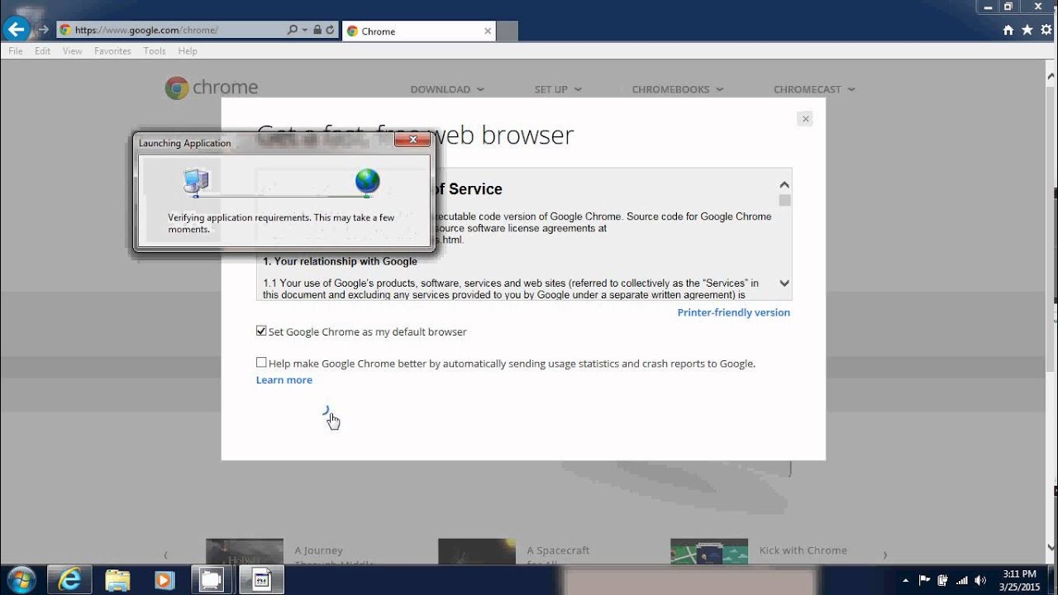The image size is (1058, 595).
Task: Enable sending usage statistics and crash reports
Action: pos(261,363)
